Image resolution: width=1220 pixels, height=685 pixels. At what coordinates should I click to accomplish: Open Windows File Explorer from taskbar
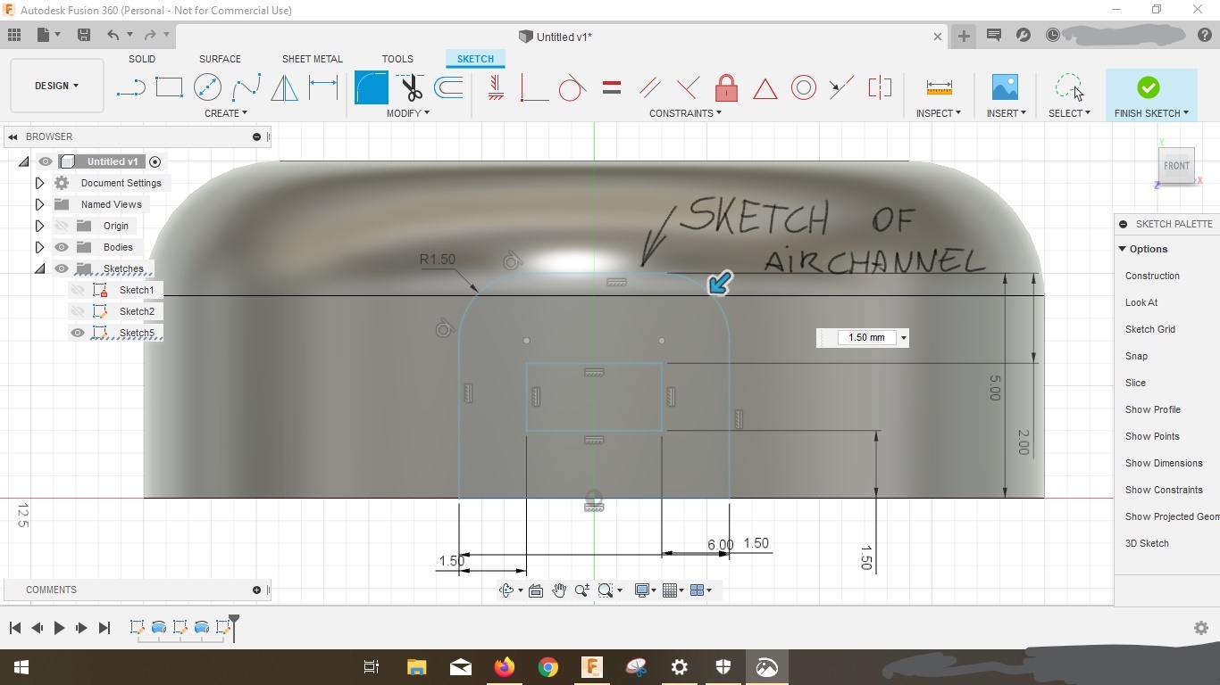(x=417, y=667)
